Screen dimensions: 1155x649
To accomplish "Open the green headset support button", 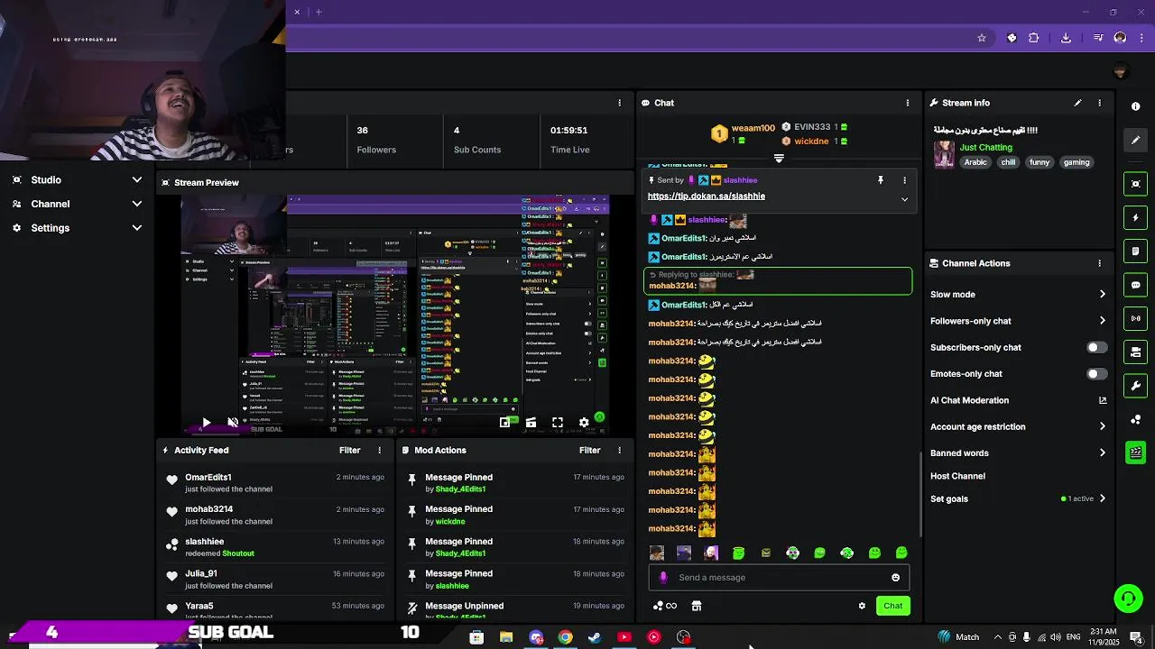I will (x=1127, y=598).
